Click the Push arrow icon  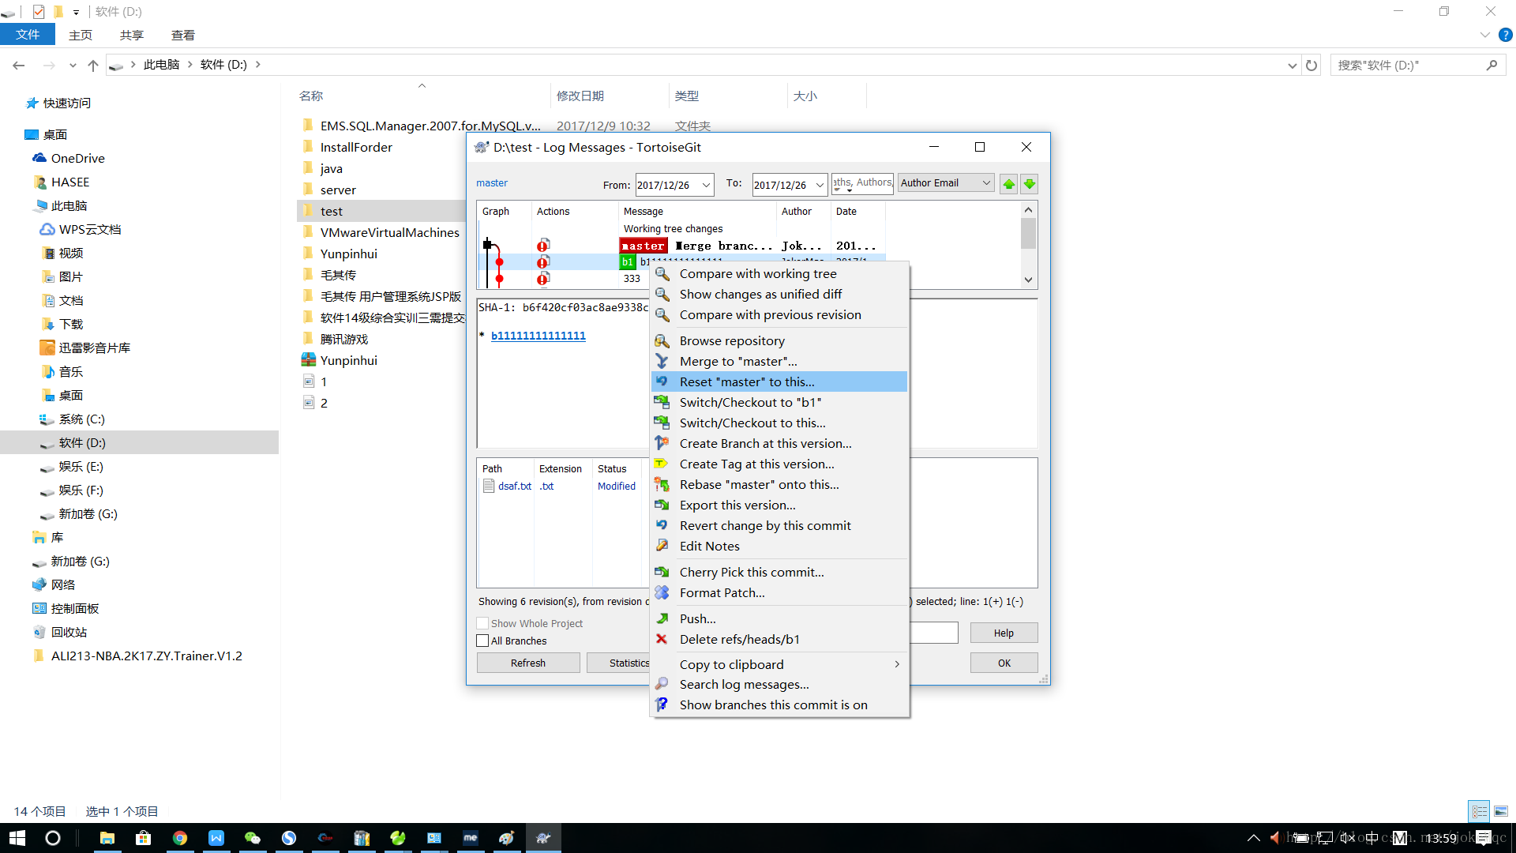(662, 618)
